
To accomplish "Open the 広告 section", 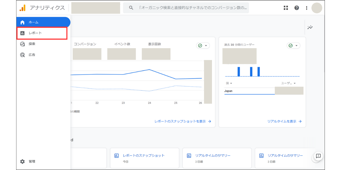I will (43, 55).
